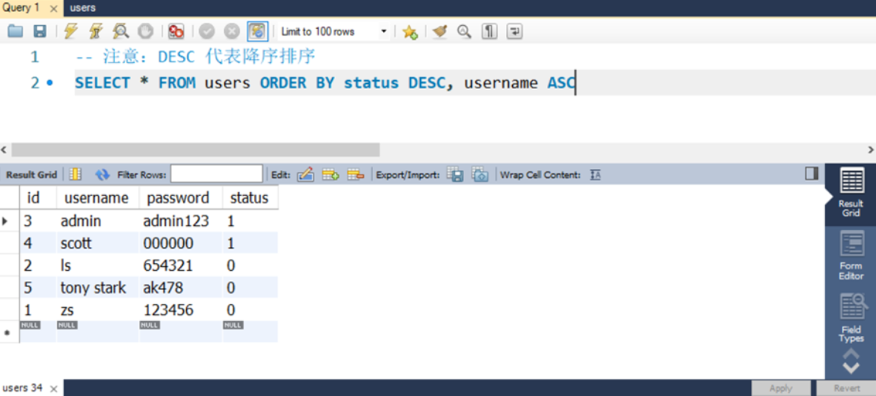Viewport: 876px width, 396px height.
Task: Click the Result Grid label in toolbar
Action: (x=31, y=175)
